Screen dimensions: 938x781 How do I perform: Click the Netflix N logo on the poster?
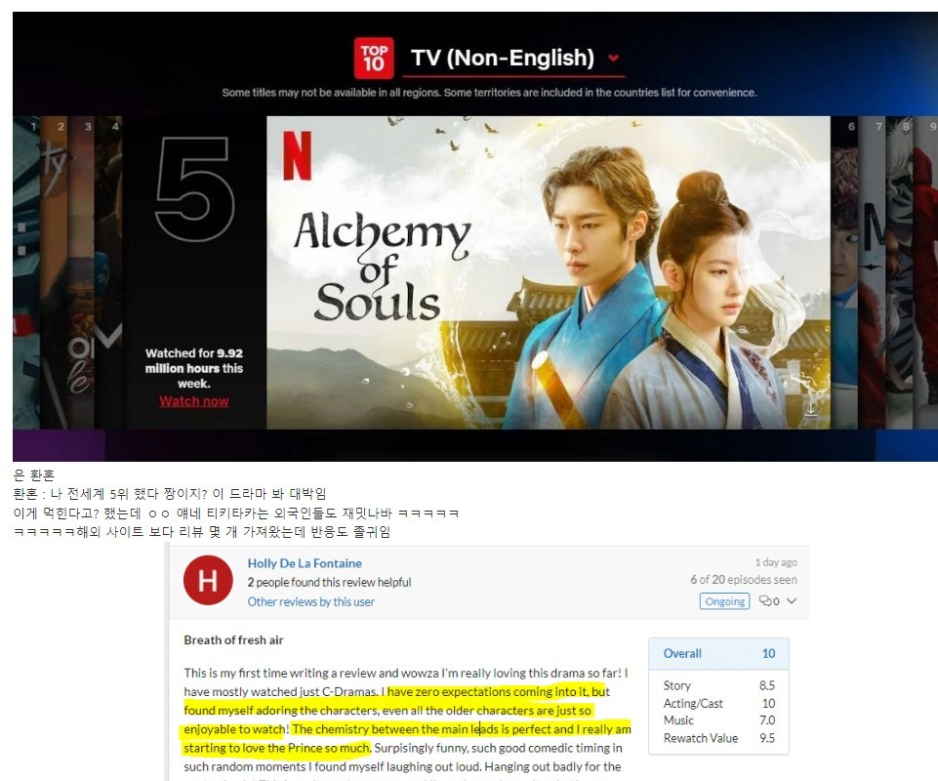pyautogui.click(x=297, y=155)
